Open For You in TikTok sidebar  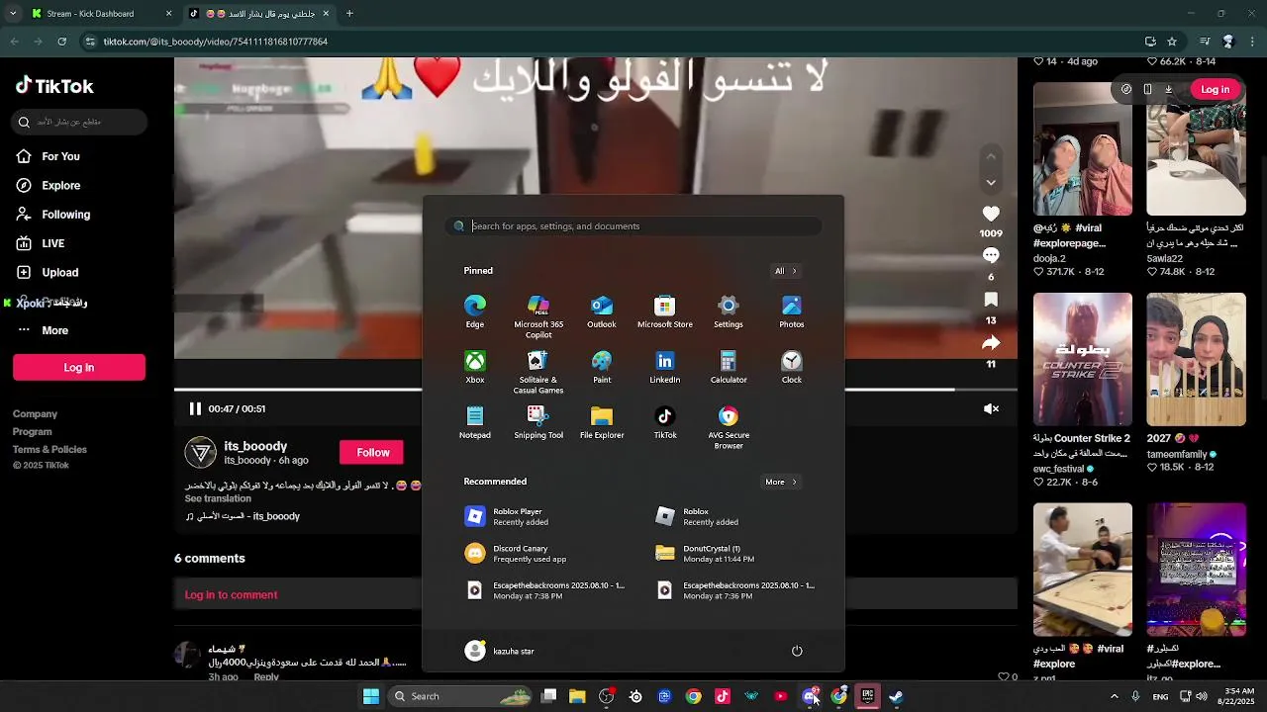pos(60,156)
